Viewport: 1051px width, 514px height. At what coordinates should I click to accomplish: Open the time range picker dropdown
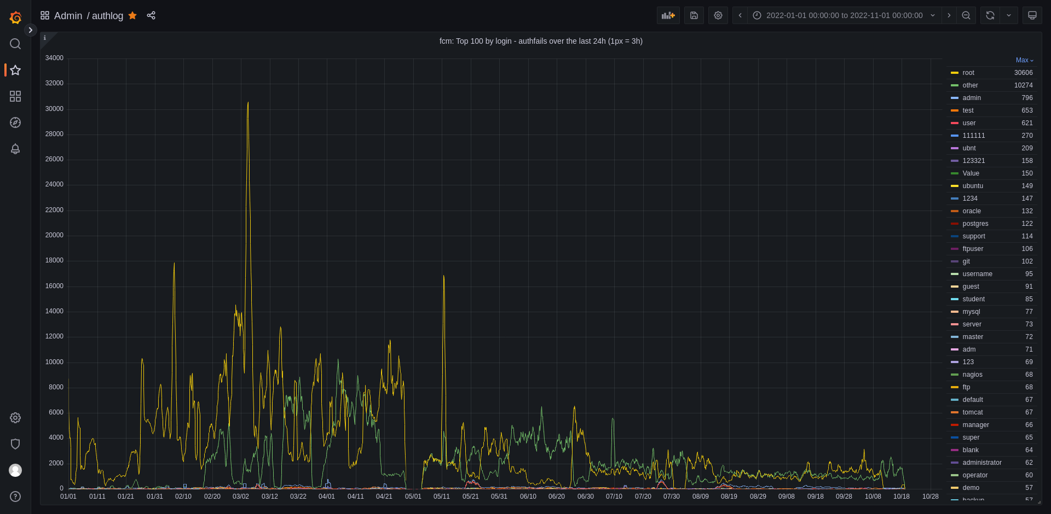(x=844, y=15)
